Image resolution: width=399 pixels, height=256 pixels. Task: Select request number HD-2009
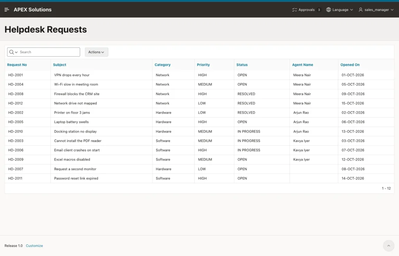[x=16, y=160]
